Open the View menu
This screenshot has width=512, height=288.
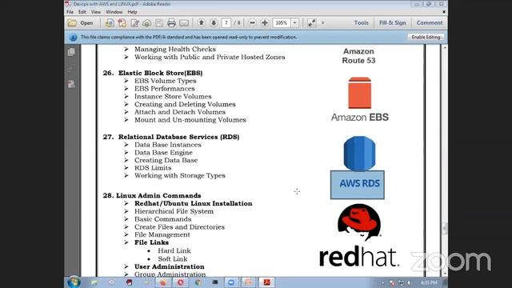pyautogui.click(x=96, y=12)
